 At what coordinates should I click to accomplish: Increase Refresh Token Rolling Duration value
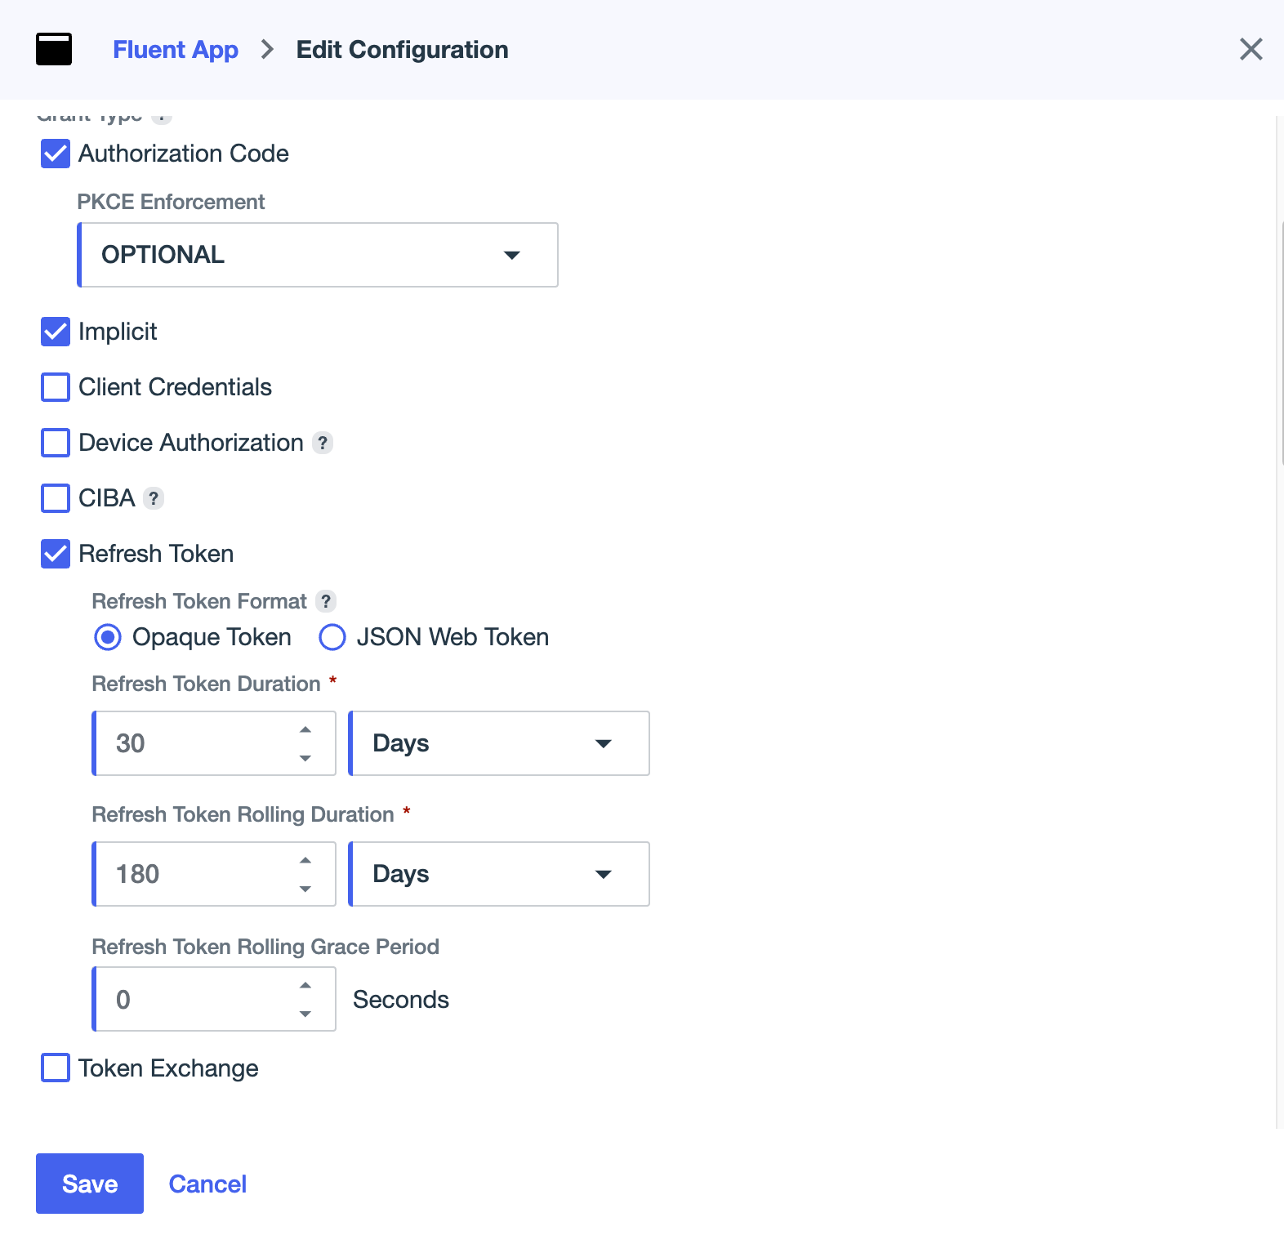click(305, 860)
